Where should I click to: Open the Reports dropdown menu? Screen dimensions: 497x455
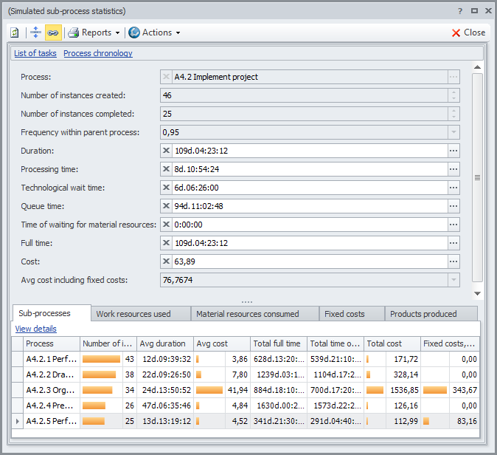coord(94,32)
